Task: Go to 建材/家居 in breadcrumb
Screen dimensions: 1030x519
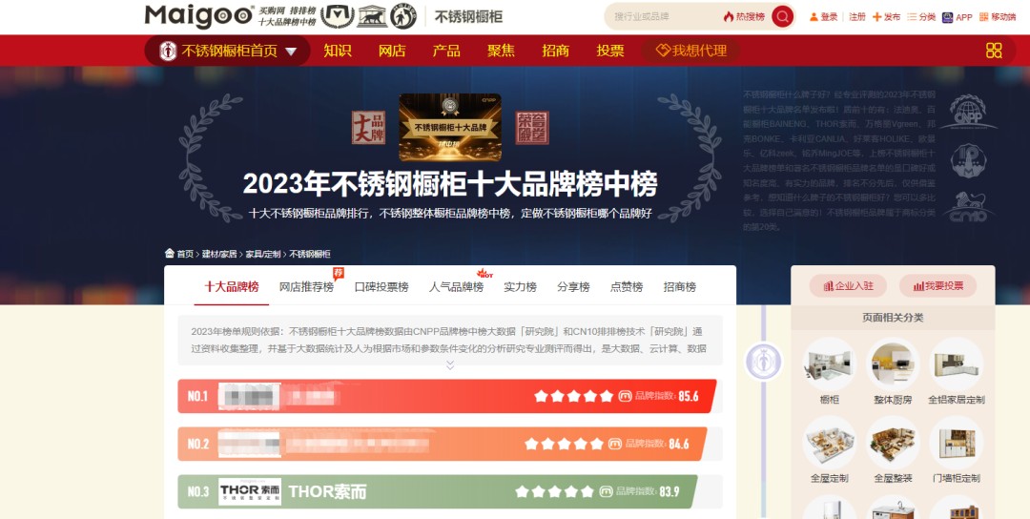Action: point(219,254)
